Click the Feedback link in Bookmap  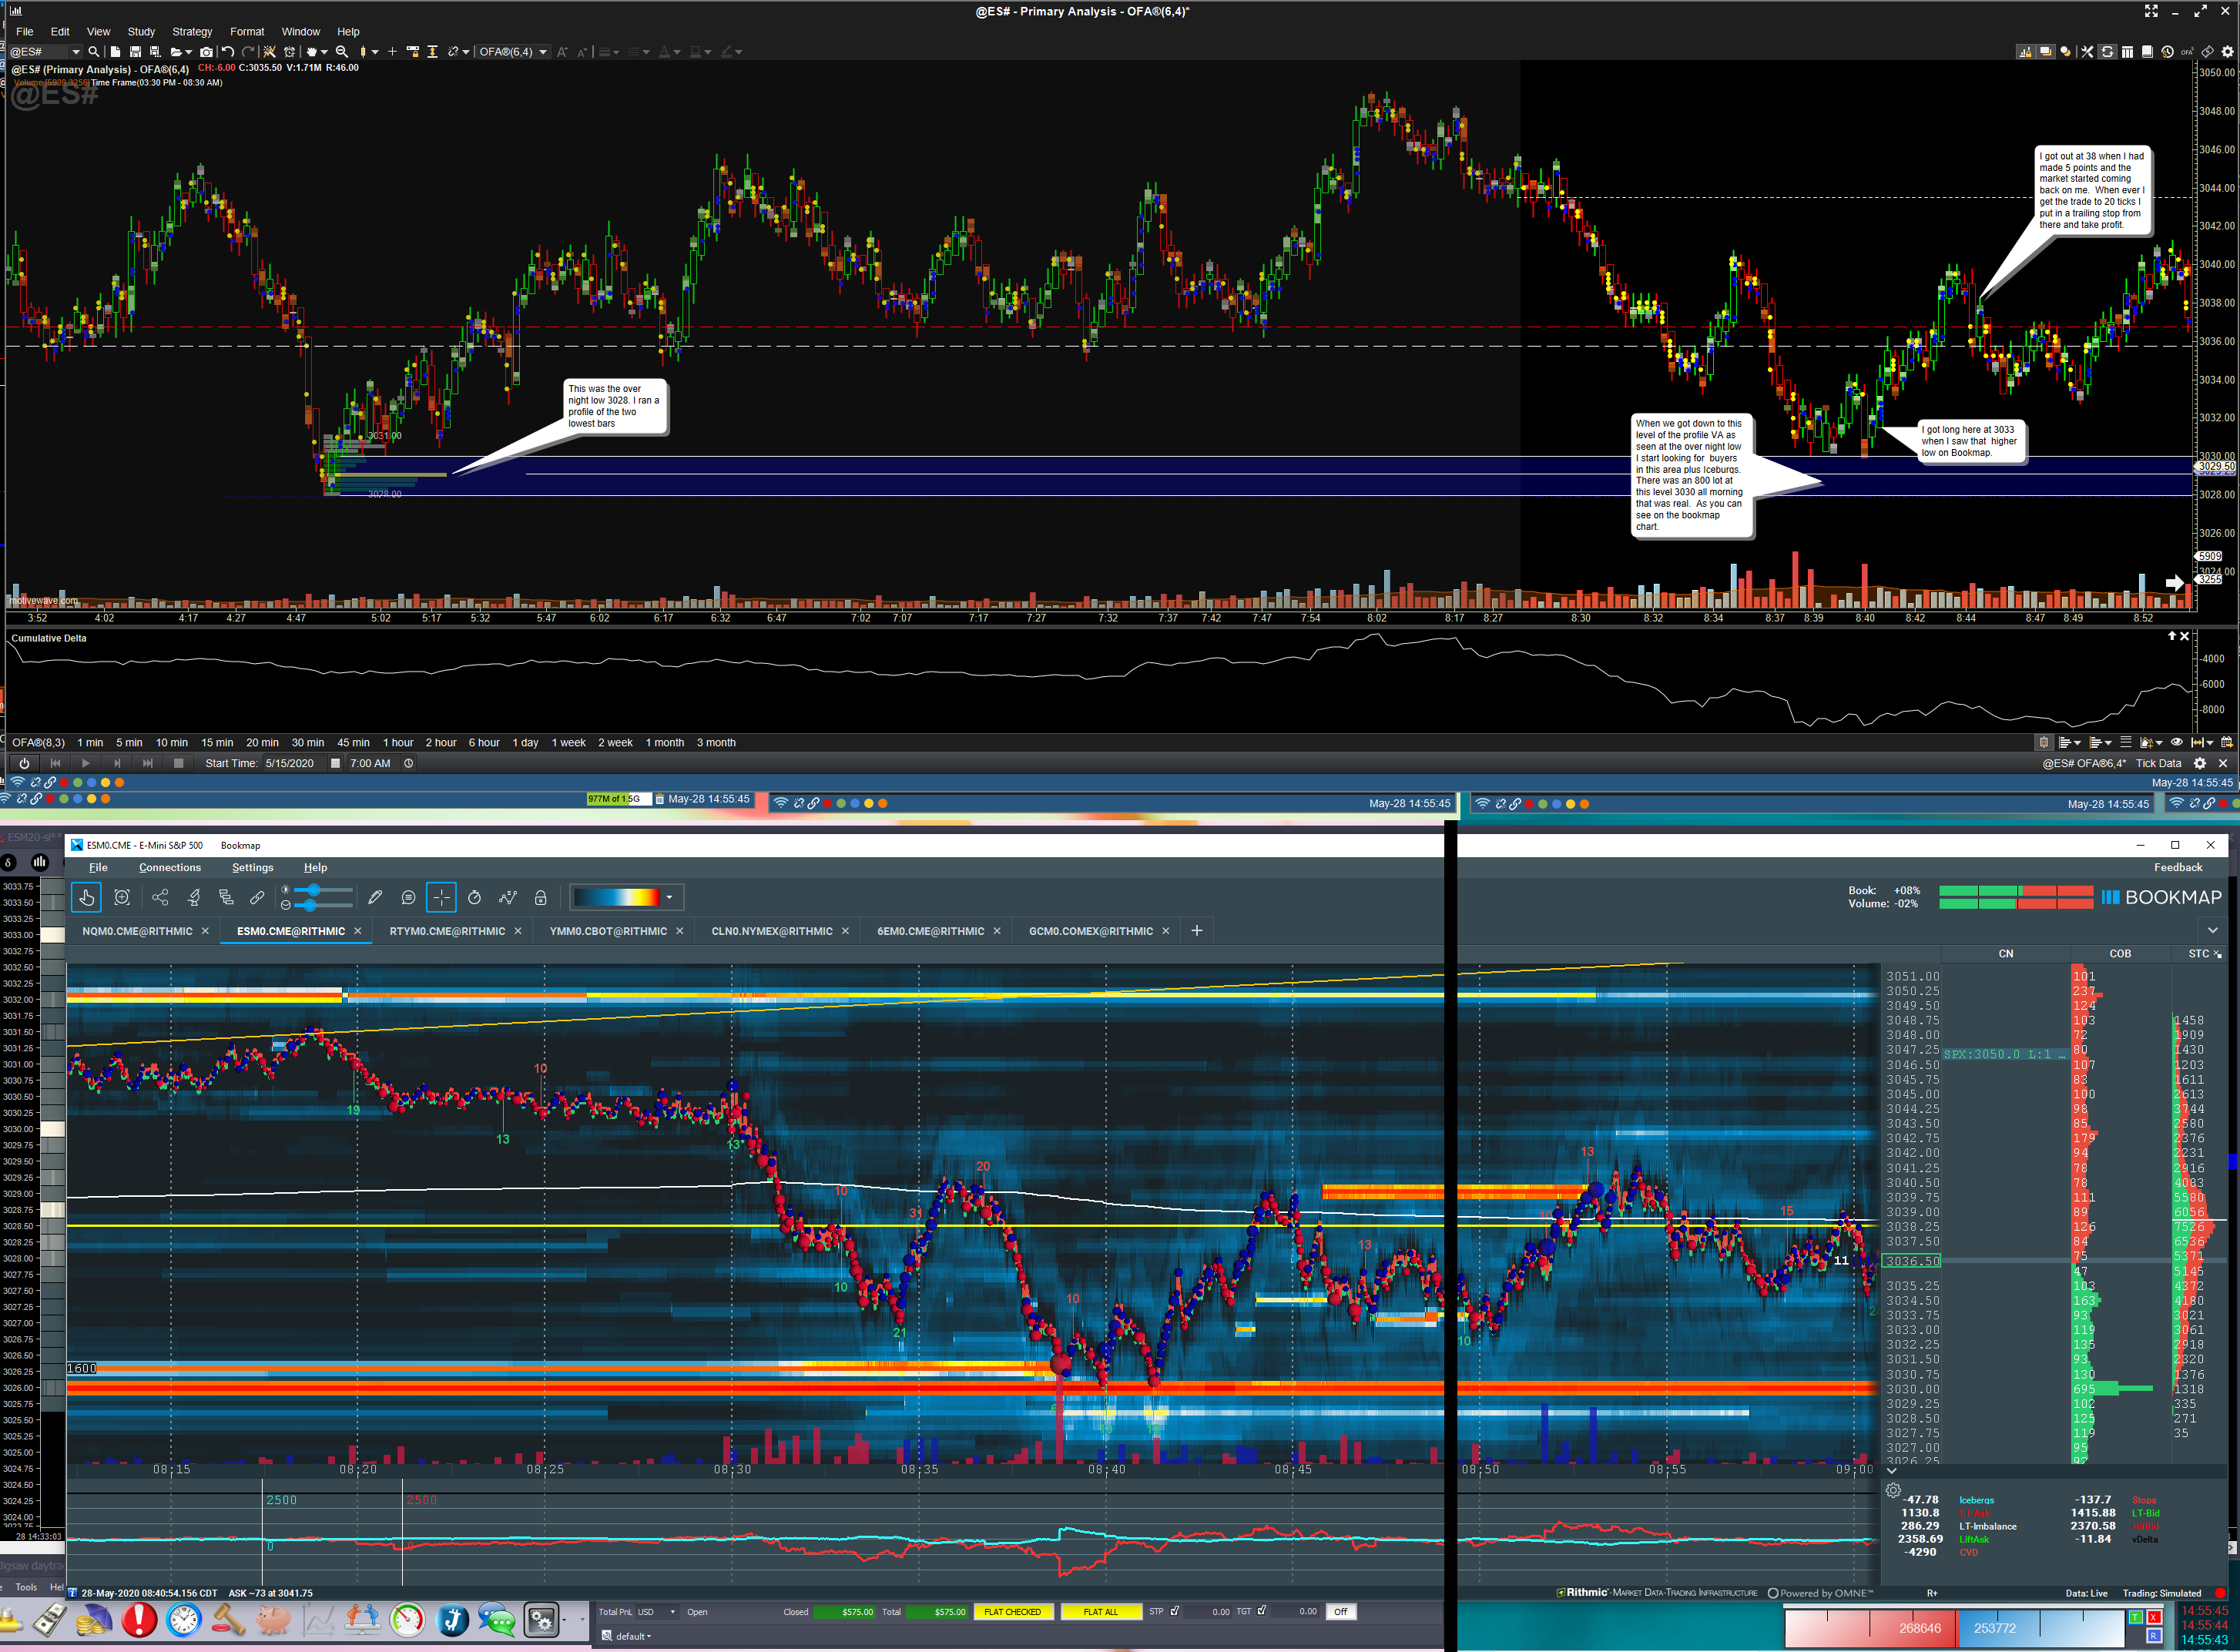[2178, 868]
